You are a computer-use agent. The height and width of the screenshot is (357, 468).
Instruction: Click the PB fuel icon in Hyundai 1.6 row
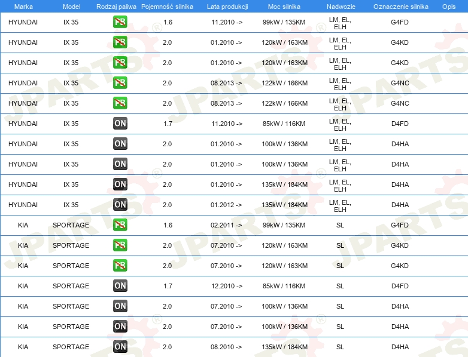coord(120,22)
